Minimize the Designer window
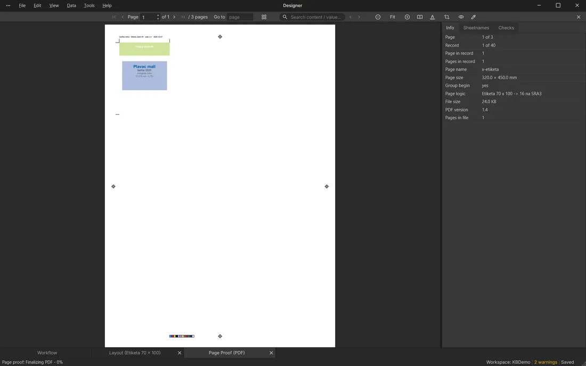Image resolution: width=586 pixels, height=366 pixels. (539, 5)
